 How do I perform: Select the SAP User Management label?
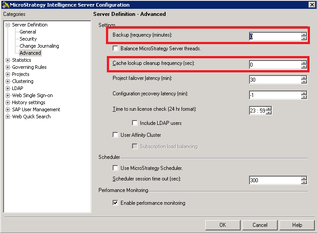(36, 110)
